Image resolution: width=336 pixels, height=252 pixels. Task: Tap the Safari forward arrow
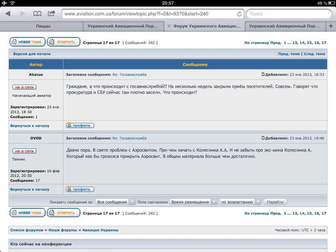click(x=23, y=14)
